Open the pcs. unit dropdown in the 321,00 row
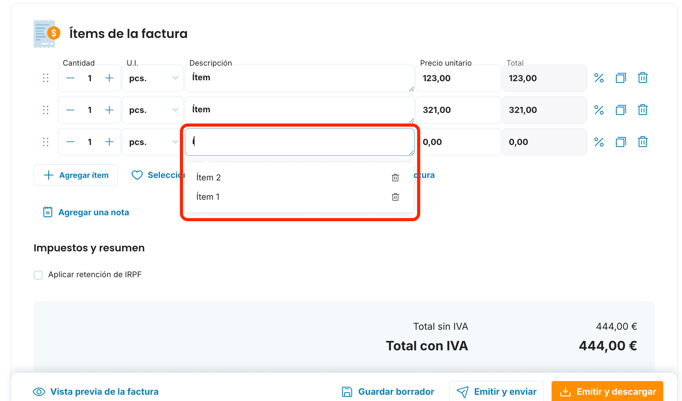 click(x=153, y=110)
